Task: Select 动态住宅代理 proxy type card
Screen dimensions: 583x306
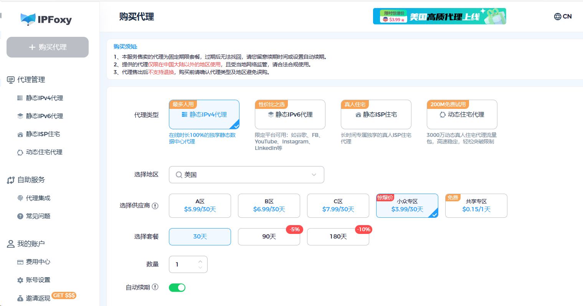Action: (x=462, y=114)
